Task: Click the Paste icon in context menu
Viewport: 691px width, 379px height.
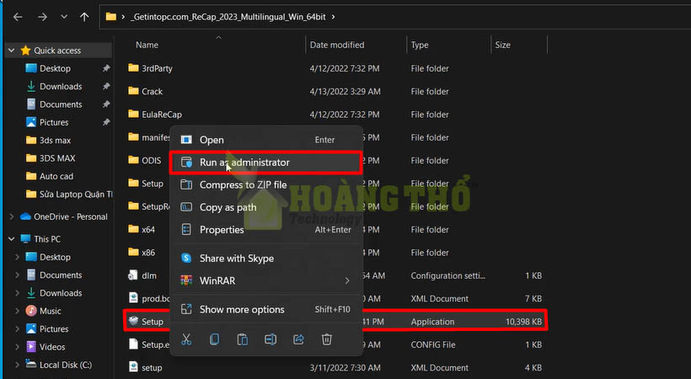Action: 243,339
